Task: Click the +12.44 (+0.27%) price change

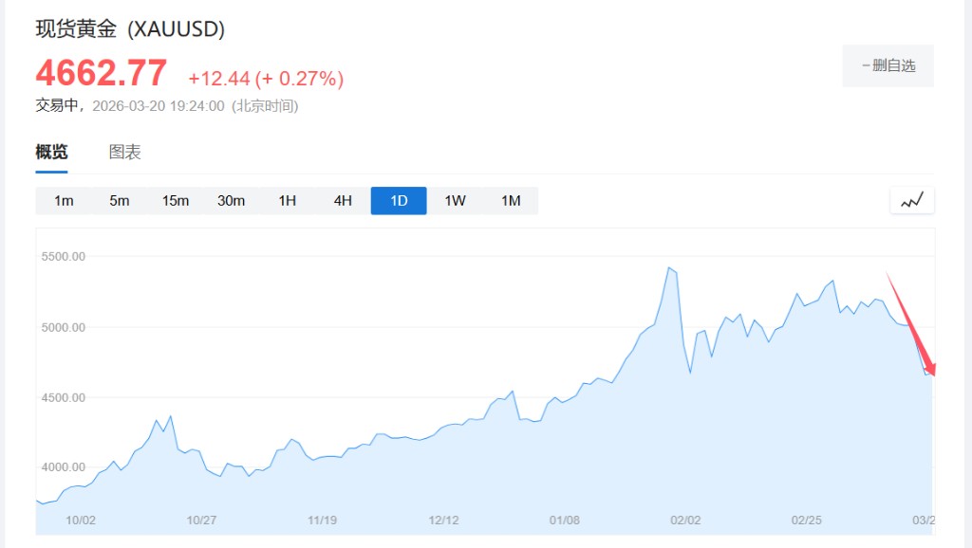Action: pyautogui.click(x=266, y=79)
